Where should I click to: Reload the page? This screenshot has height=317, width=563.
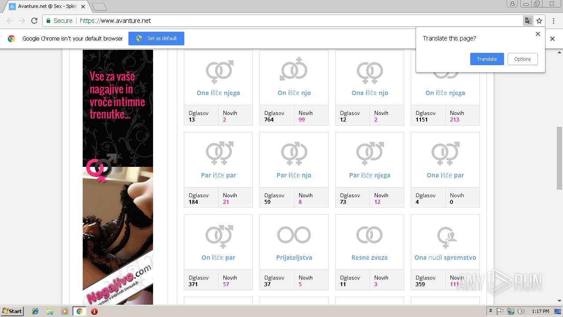pos(34,21)
